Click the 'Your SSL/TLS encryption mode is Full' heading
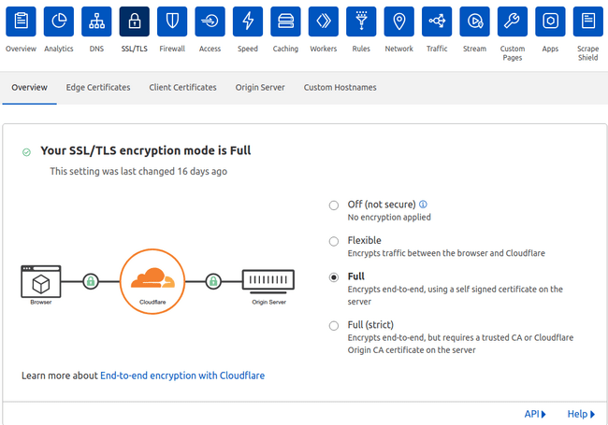The image size is (608, 425). [x=145, y=150]
